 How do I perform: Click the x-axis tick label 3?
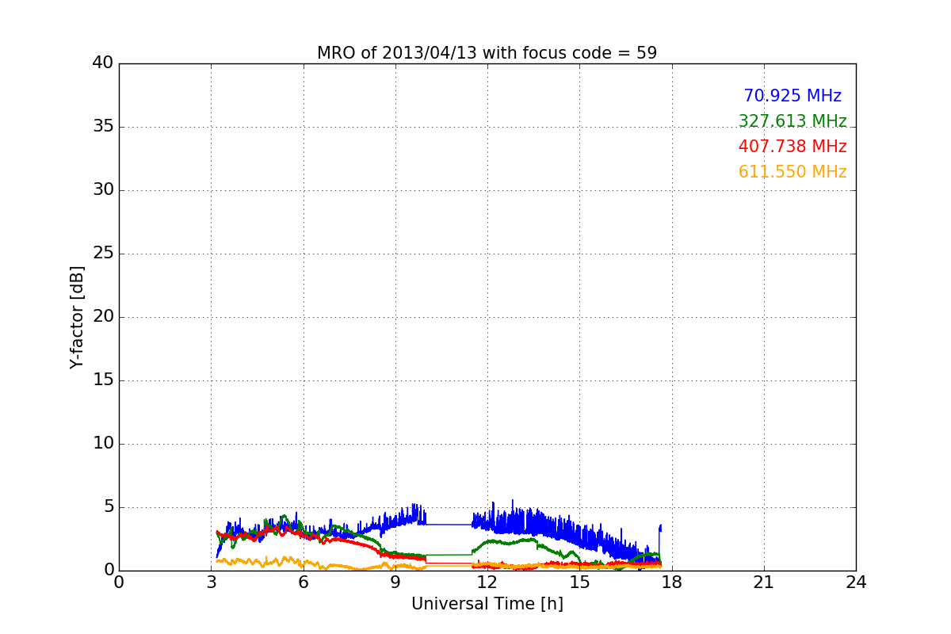tap(211, 582)
